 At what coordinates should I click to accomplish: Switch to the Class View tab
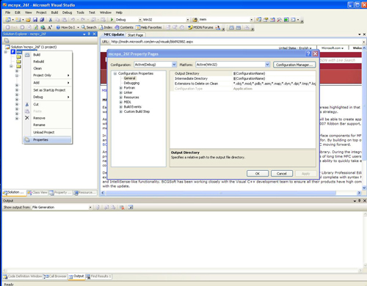(x=37, y=193)
